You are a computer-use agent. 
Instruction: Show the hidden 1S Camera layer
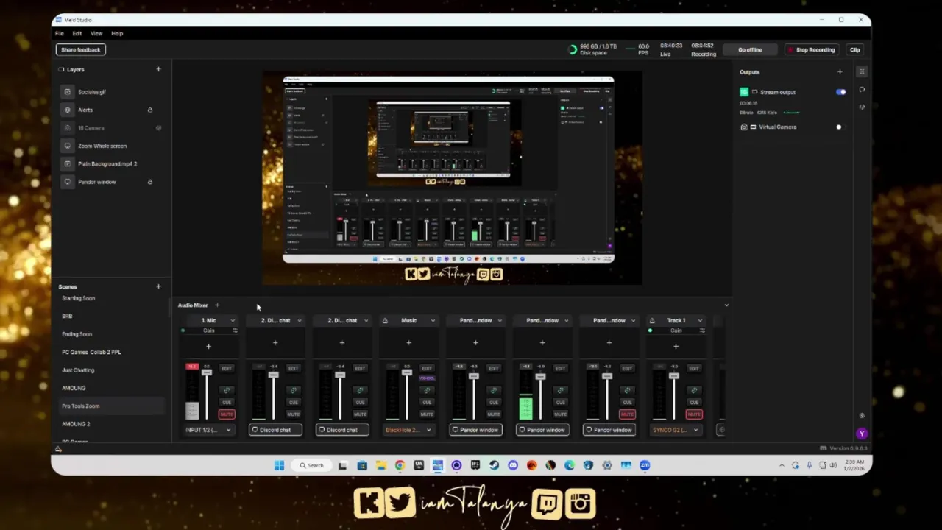click(158, 128)
